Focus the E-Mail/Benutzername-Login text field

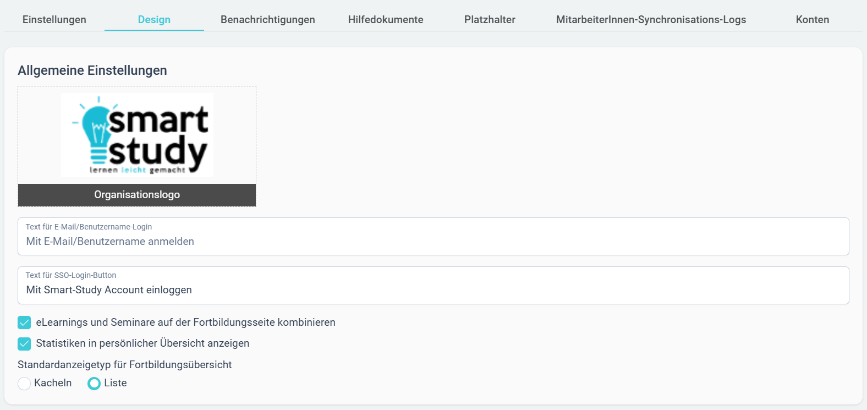(x=433, y=237)
